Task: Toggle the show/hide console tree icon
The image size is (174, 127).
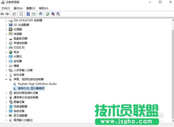Action: 14,14
